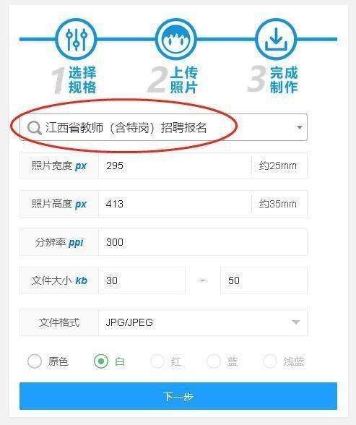Choose the 红 background color option
This screenshot has height=425, width=356.
[157, 361]
